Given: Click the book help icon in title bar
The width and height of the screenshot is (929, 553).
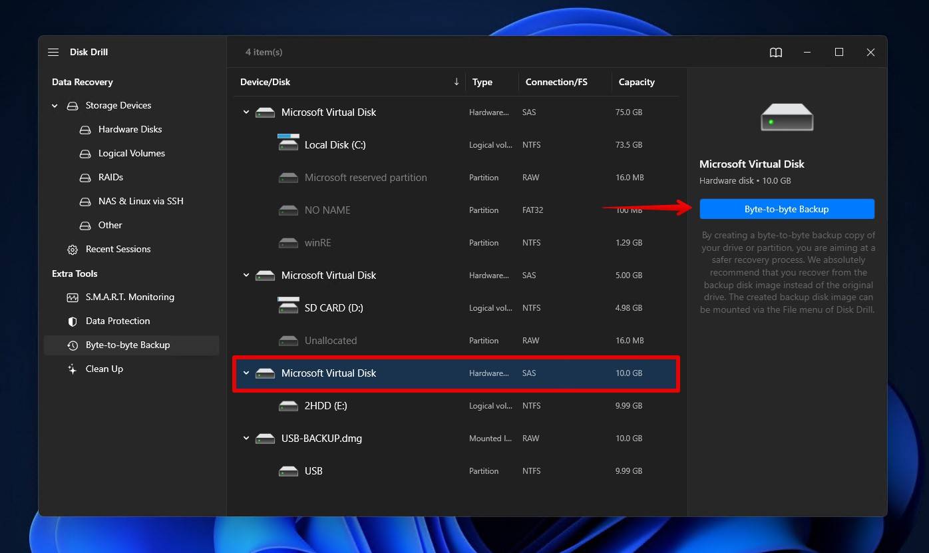Looking at the screenshot, I should pos(775,53).
